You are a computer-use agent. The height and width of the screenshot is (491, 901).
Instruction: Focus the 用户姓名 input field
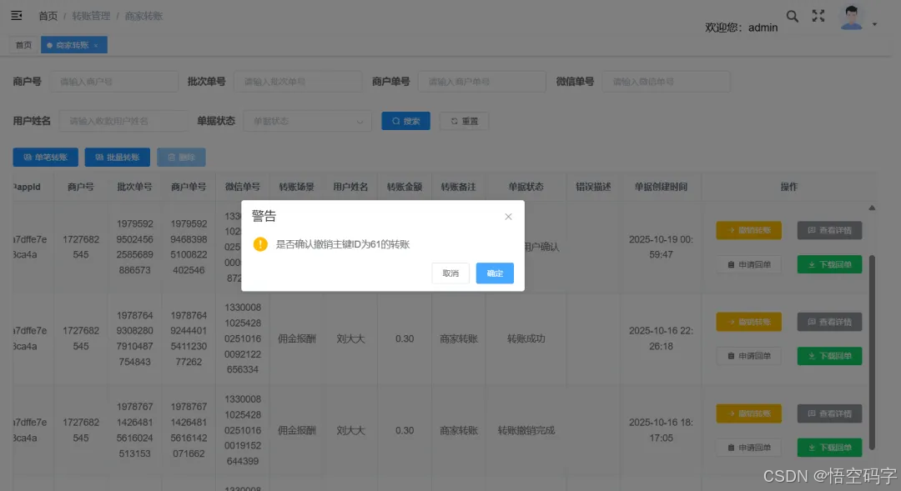tap(123, 121)
